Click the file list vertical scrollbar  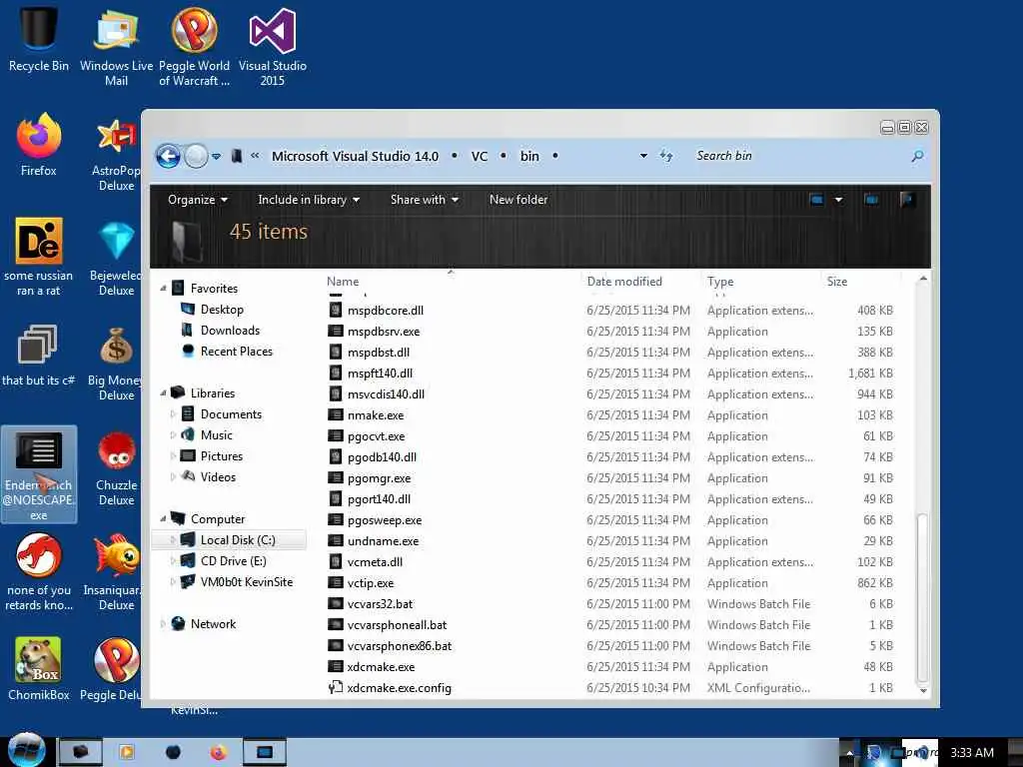(922, 597)
